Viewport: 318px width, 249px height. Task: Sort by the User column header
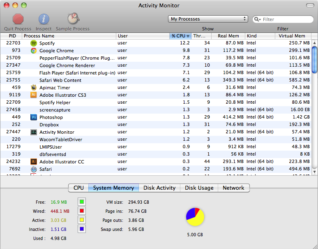(143, 36)
